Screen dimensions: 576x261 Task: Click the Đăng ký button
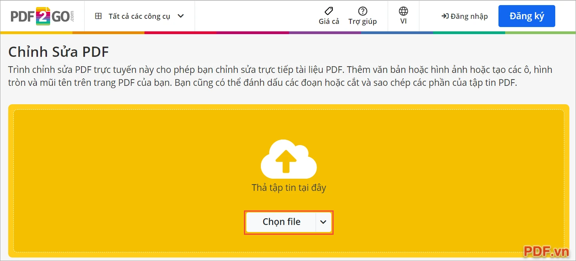(527, 16)
